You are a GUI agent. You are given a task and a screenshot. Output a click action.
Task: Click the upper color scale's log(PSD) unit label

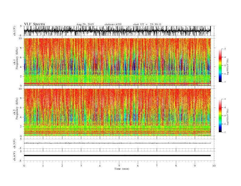[228, 67]
